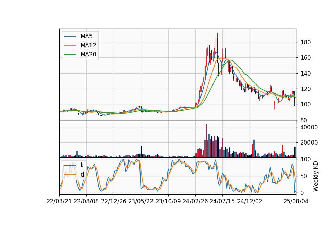Click the 24/12/02 date tick label

tap(250, 201)
